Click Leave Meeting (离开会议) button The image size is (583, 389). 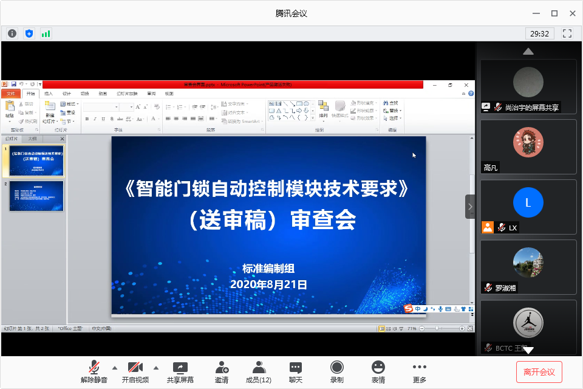539,371
